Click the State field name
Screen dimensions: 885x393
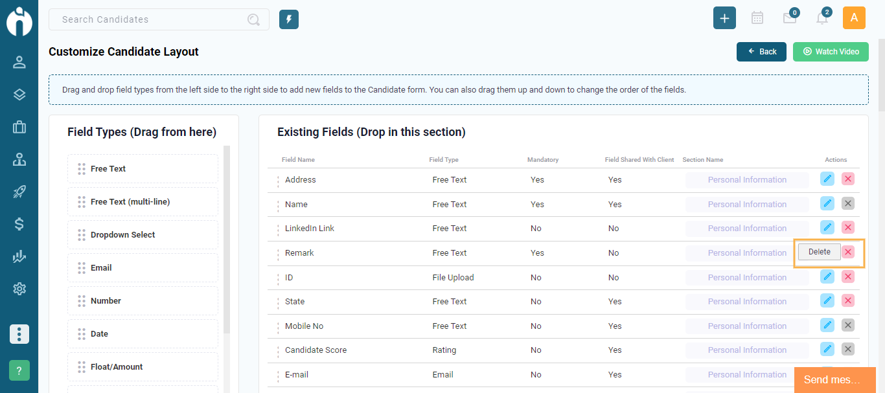pos(295,301)
